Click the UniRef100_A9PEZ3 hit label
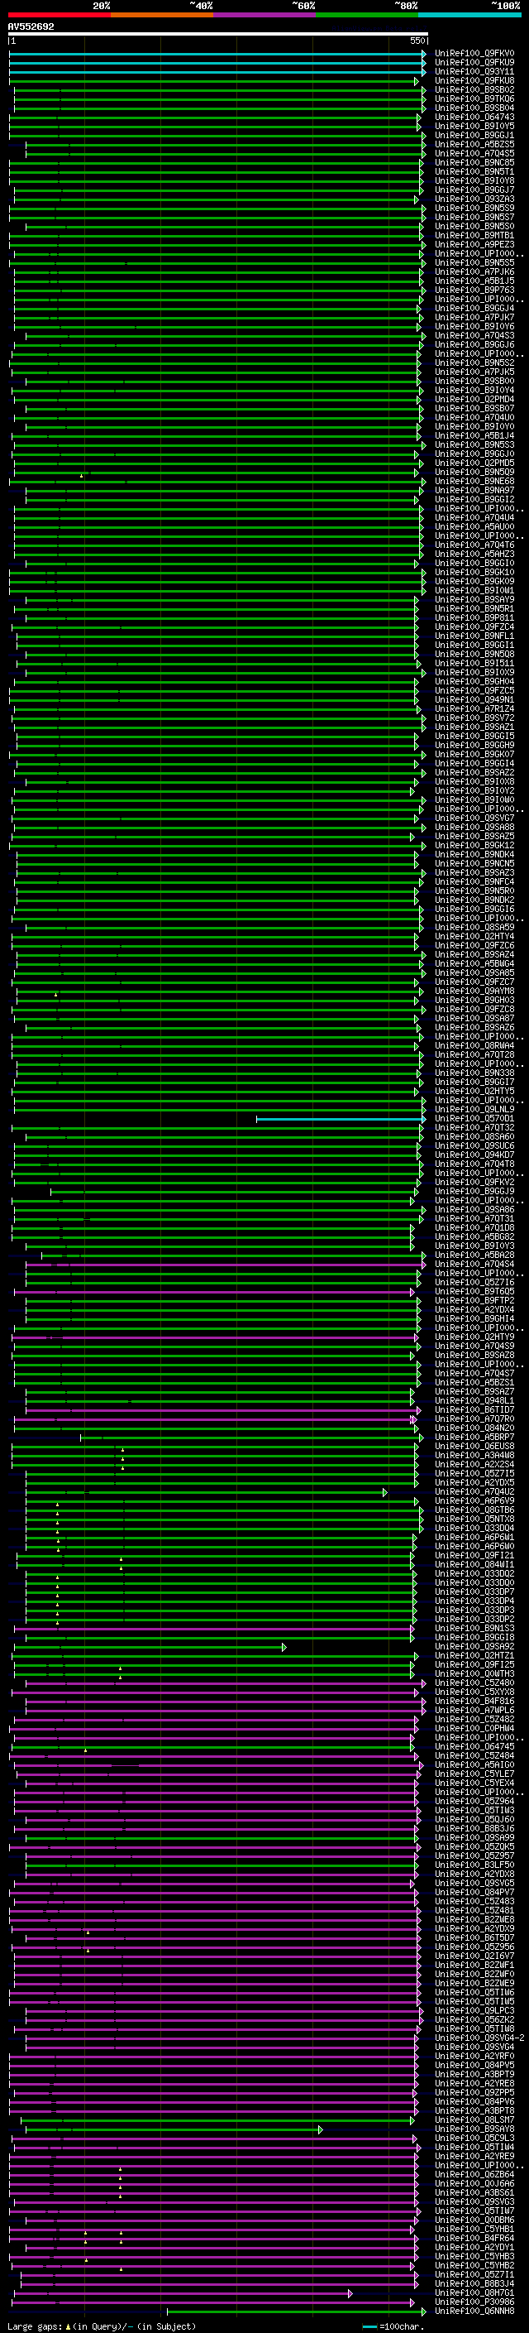 point(474,244)
